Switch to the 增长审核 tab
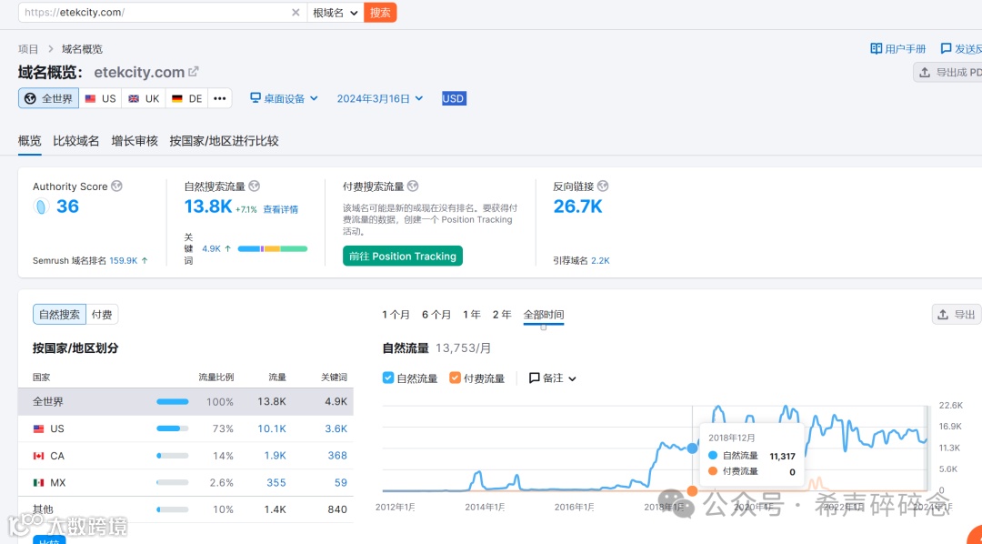This screenshot has width=982, height=544. coord(135,141)
